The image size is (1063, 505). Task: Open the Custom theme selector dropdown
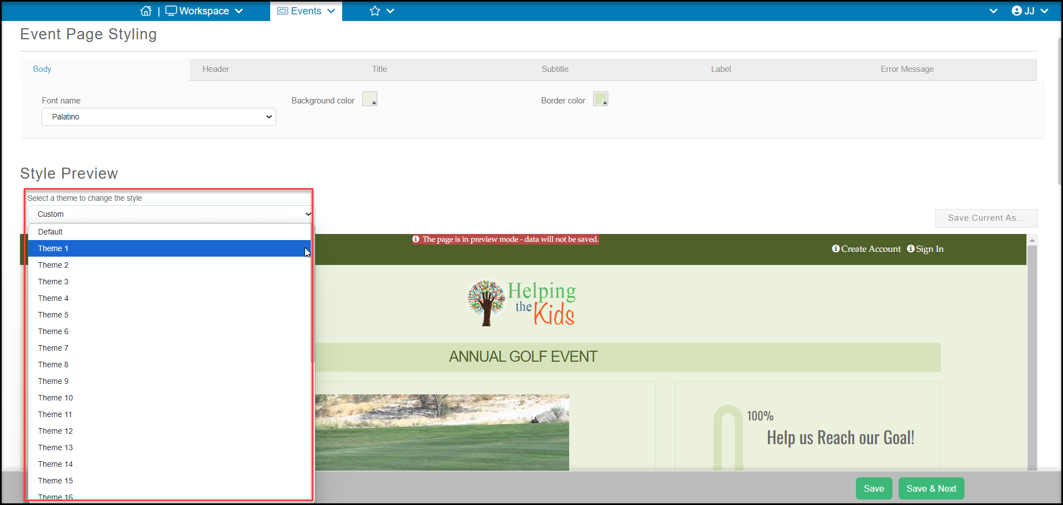[171, 214]
